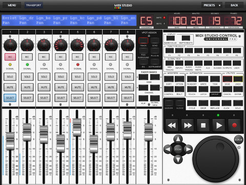Viewport: 246px width, 185px height.
Task: Click the channel 1 volume fader
Action: click(x=10, y=141)
